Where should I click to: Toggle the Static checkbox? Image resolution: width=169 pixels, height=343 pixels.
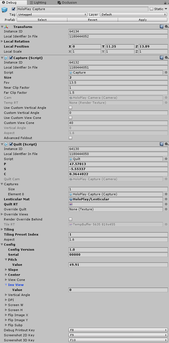point(151,9)
